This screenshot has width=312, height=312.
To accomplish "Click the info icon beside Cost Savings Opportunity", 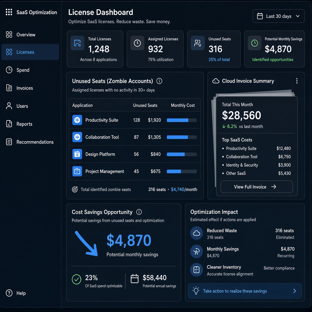I will [x=139, y=212].
